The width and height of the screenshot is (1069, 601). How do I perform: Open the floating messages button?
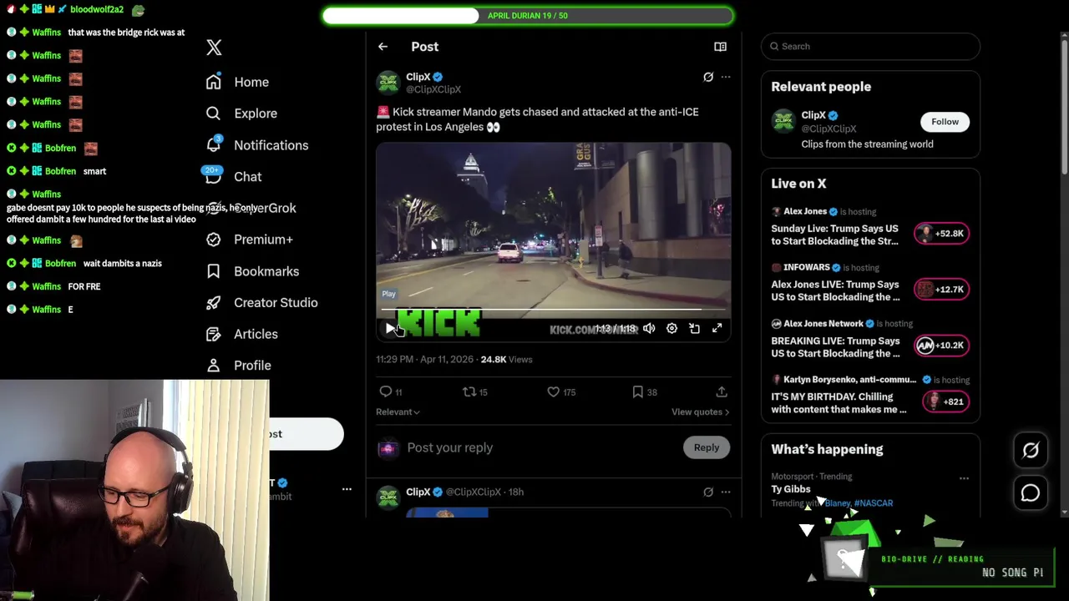pyautogui.click(x=1031, y=493)
